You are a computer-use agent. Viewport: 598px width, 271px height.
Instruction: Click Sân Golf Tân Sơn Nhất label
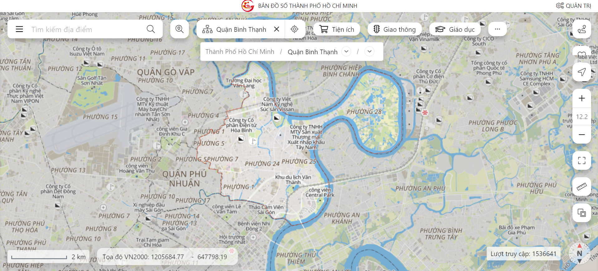(92, 80)
